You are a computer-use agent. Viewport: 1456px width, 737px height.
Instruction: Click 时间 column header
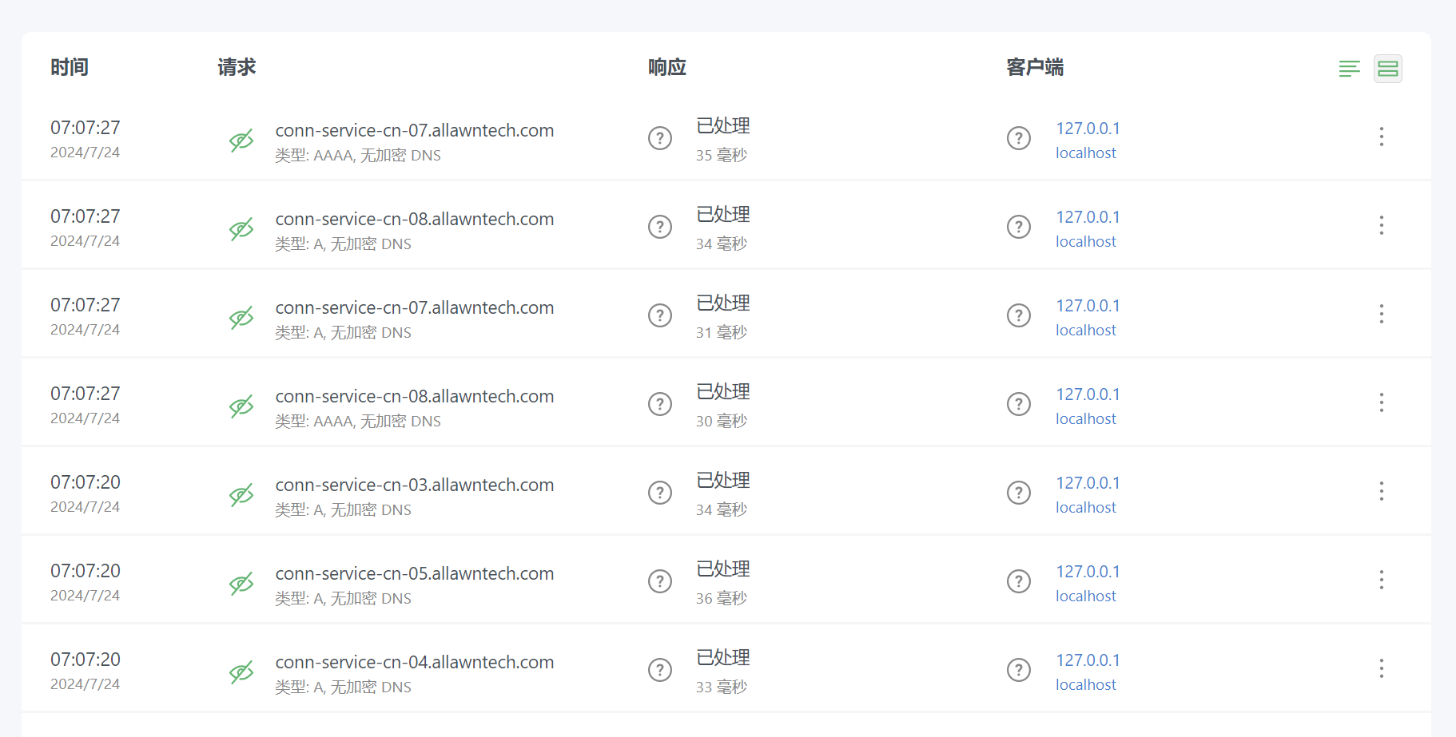pos(70,67)
